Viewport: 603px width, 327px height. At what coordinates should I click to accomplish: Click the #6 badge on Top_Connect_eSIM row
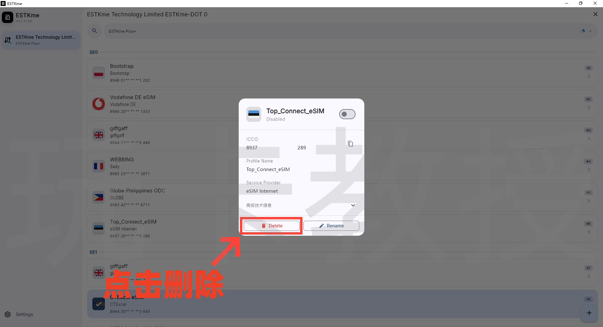click(588, 224)
